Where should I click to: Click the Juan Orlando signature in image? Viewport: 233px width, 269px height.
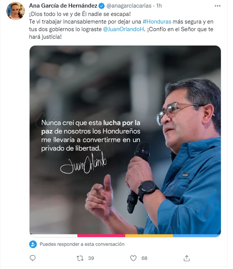(x=83, y=163)
